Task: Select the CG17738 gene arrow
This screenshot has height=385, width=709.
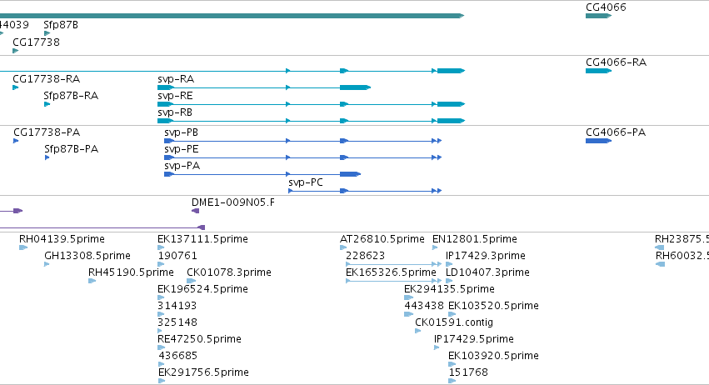Action: coord(15,51)
